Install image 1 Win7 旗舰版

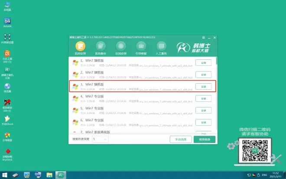203,63
